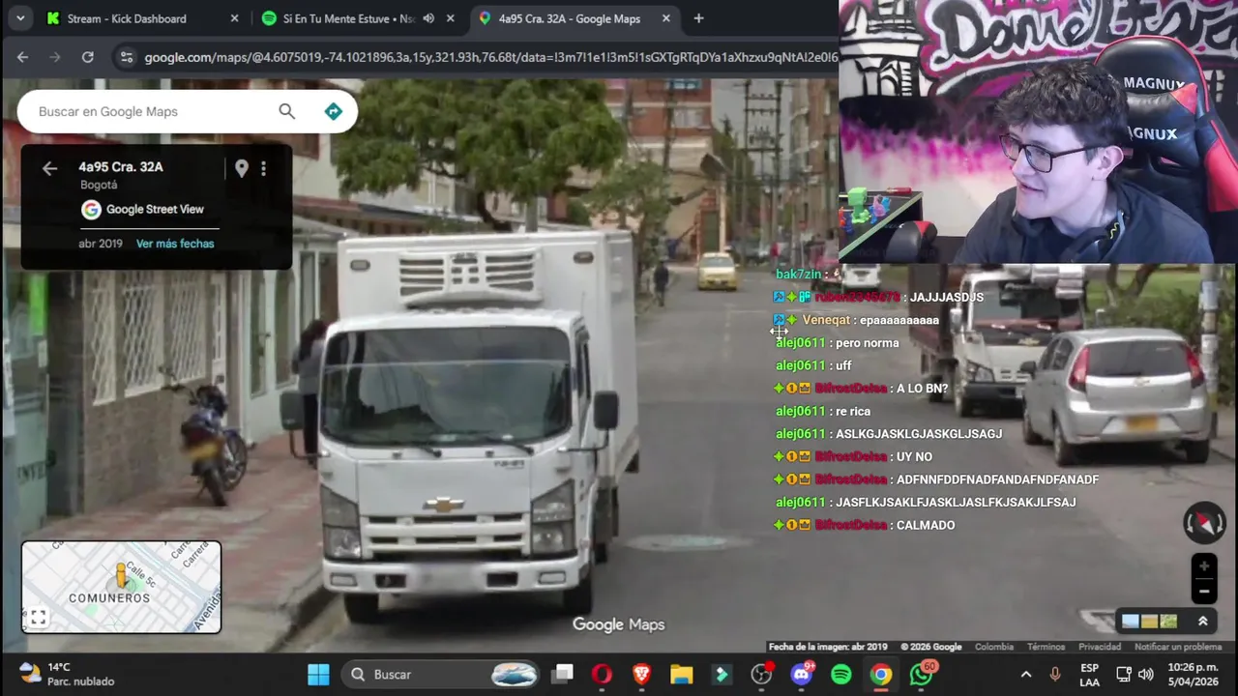The image size is (1238, 696).
Task: Click the Colombia region link
Action: [x=994, y=647]
